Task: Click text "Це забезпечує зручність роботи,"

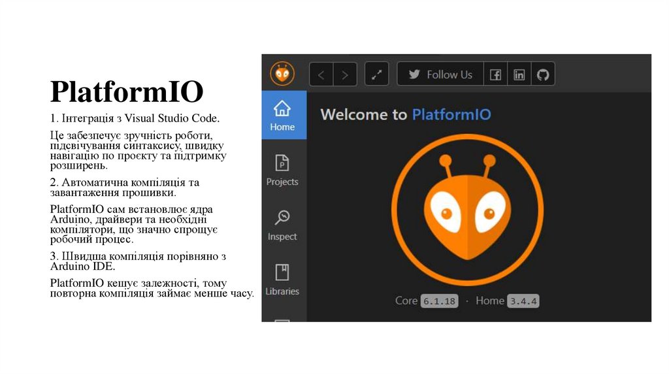Action: click(131, 135)
